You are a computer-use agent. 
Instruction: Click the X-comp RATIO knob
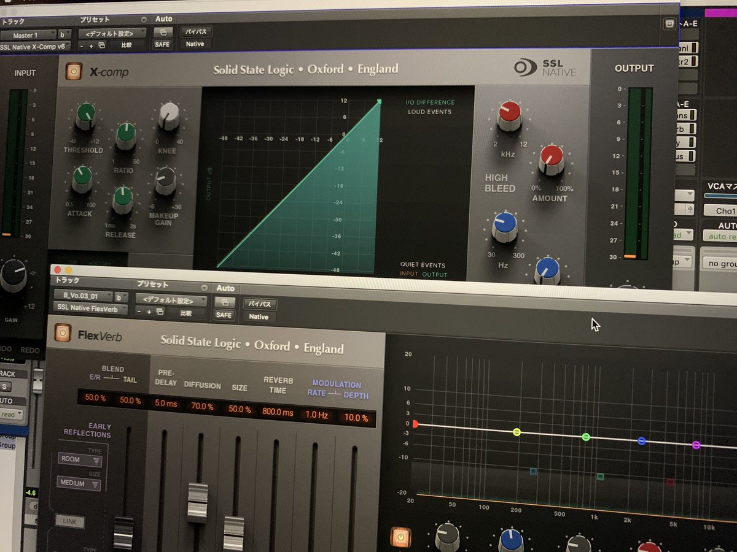point(125,136)
